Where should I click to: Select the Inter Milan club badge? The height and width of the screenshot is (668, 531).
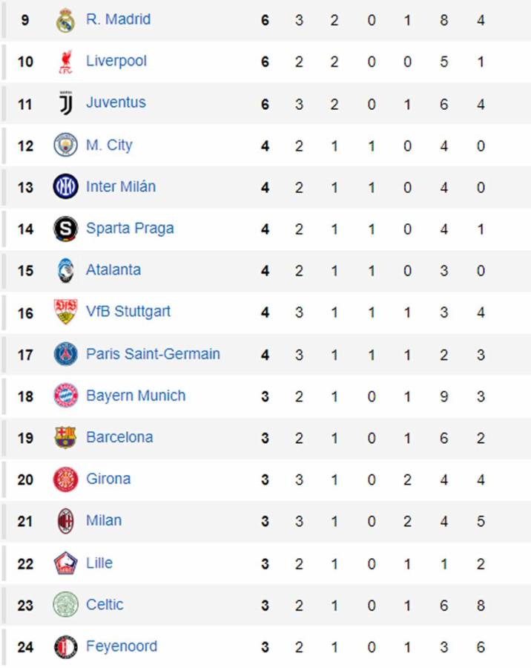coord(66,186)
